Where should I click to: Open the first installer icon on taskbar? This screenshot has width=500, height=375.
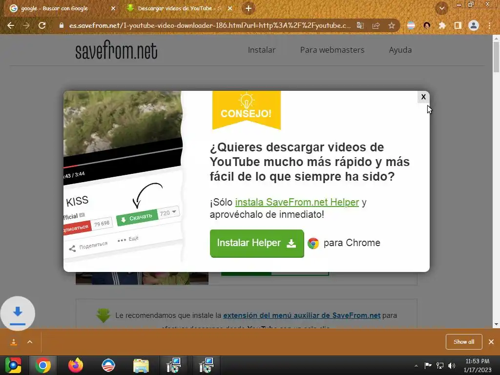(x=174, y=365)
